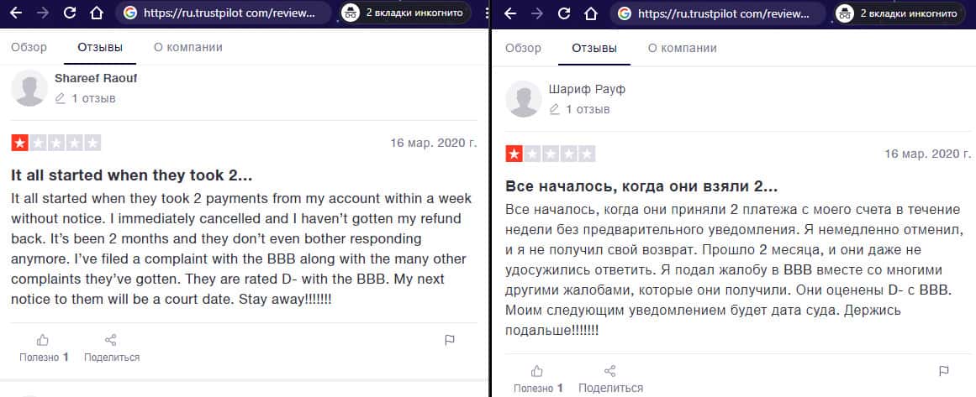976x397 pixels.
Task: Click back arrow in left browser window
Action: (16, 13)
